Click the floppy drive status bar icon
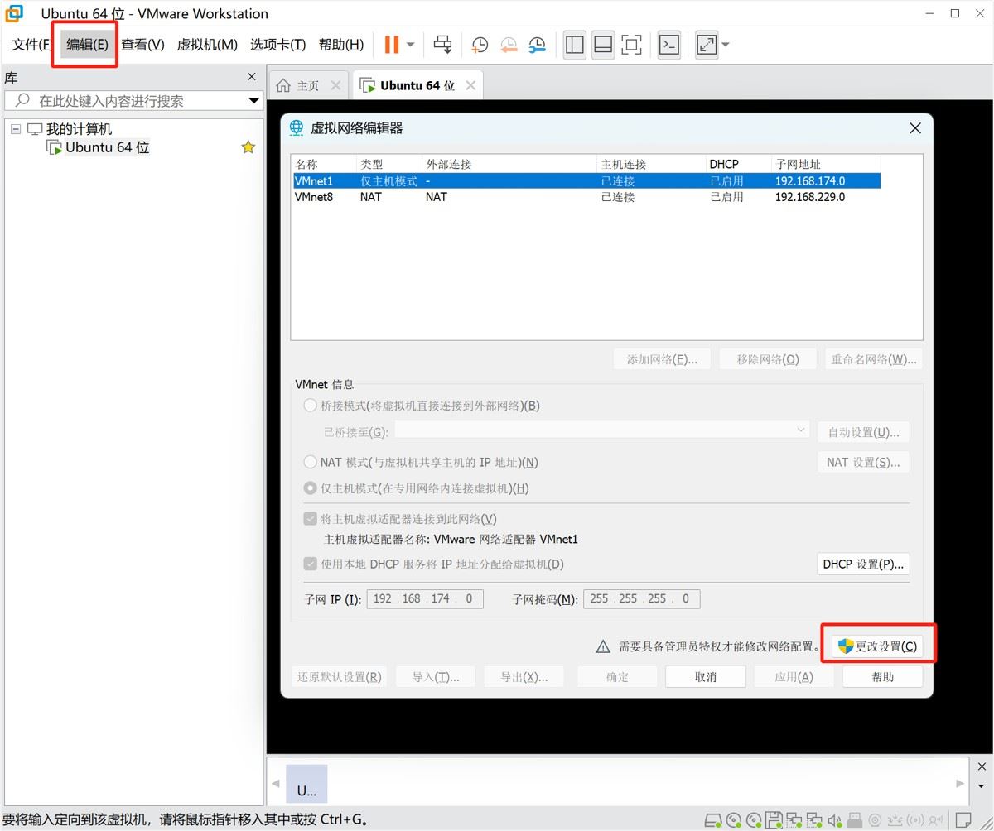The height and width of the screenshot is (831, 994). point(774,821)
